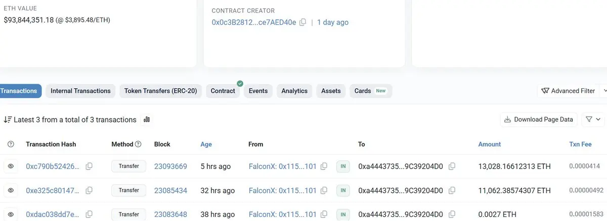This screenshot has width=607, height=221.
Task: Switch to the Internal Transactions tab
Action: (x=80, y=91)
